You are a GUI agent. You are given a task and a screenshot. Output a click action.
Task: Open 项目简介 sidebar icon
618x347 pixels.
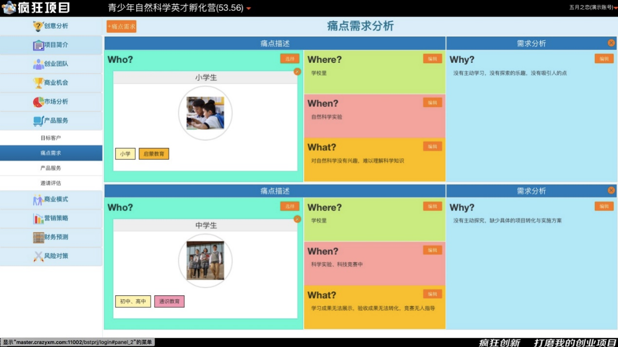[38, 45]
